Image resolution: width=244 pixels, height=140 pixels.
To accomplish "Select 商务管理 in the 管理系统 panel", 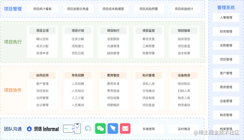I will click(226, 87).
